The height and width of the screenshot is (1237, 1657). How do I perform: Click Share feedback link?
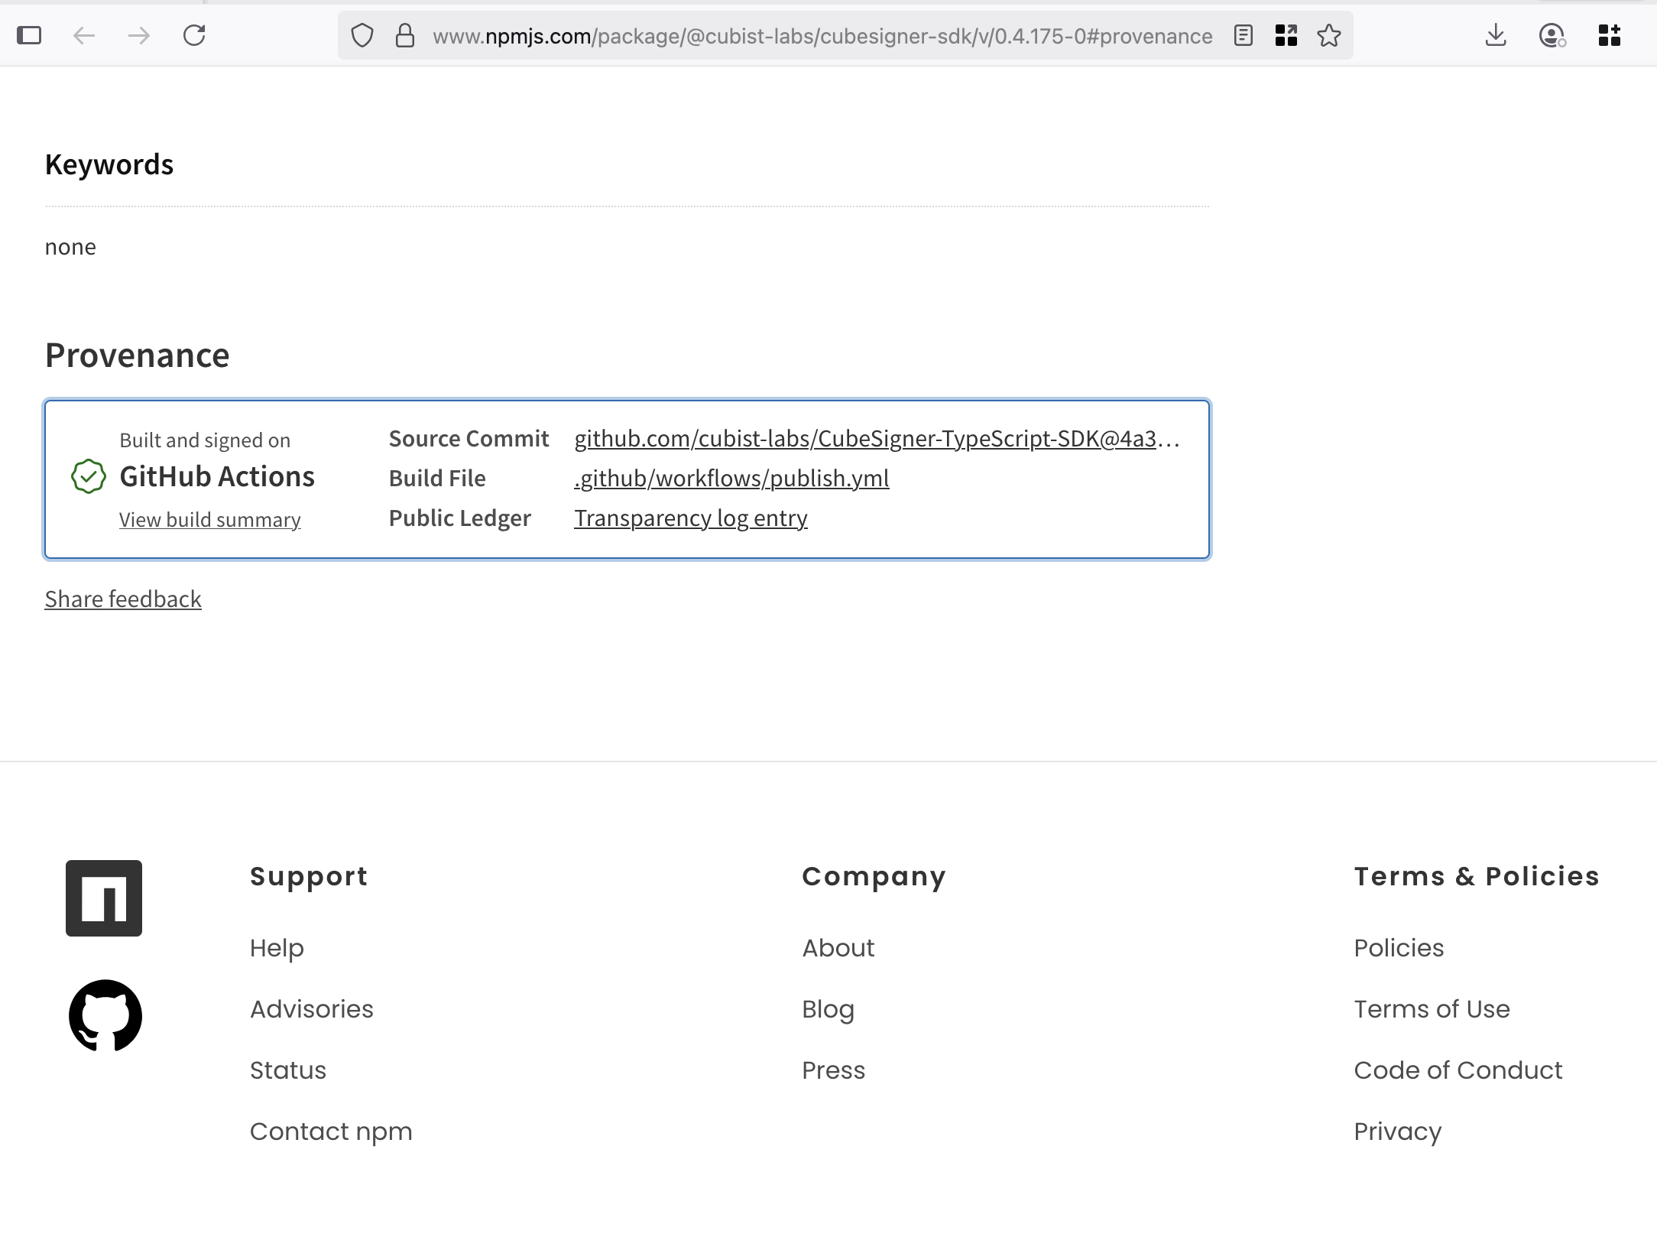pyautogui.click(x=123, y=599)
